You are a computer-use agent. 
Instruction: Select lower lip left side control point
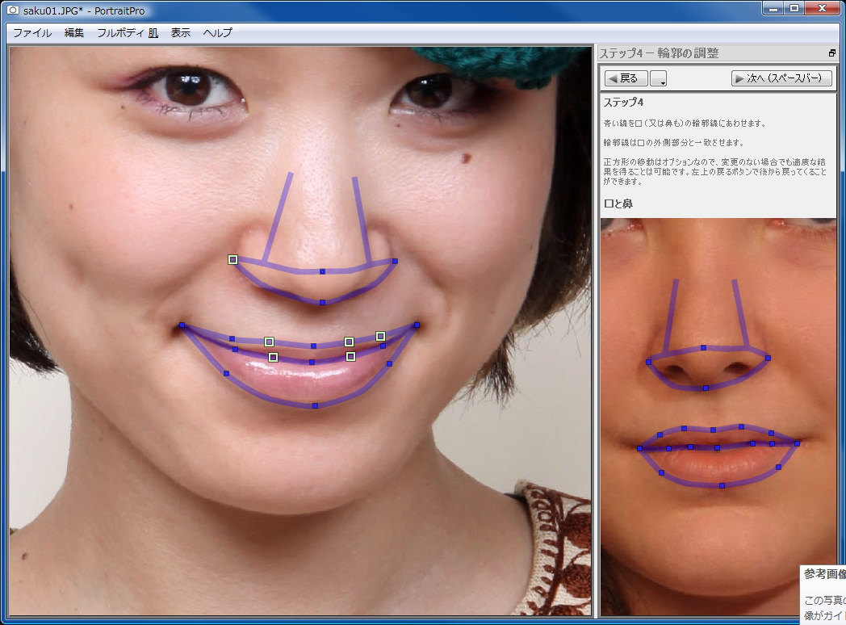(226, 374)
